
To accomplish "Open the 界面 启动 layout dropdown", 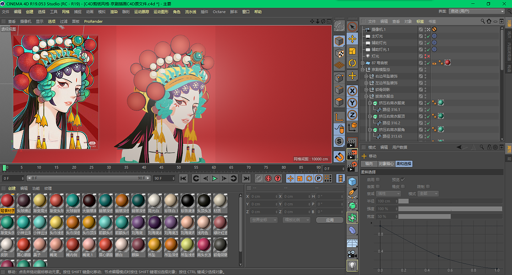I will (x=477, y=11).
